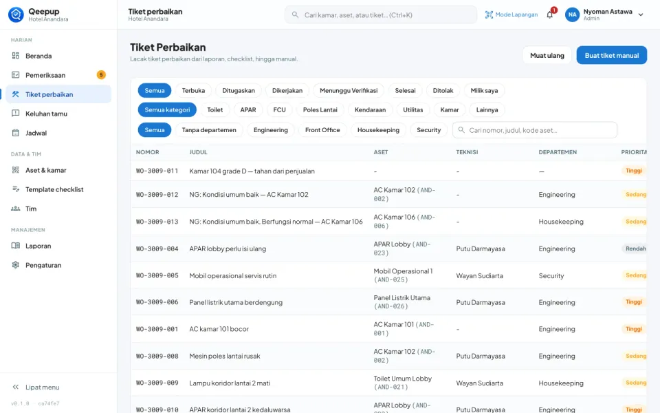Select the Semua kategori chip

pyautogui.click(x=167, y=109)
